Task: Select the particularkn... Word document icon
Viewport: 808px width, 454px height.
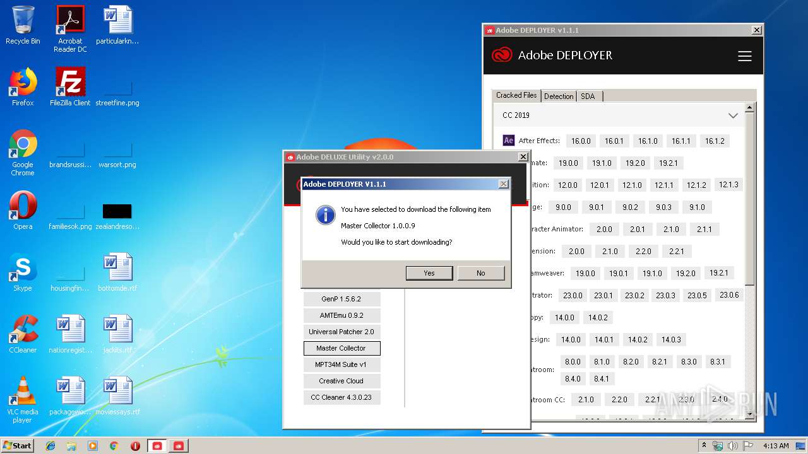Action: pos(117,25)
